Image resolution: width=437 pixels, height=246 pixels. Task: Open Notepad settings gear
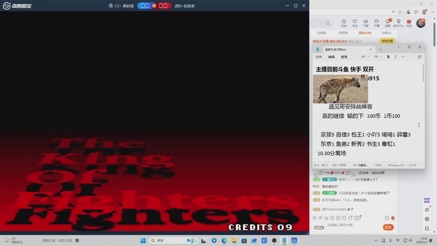420,57
